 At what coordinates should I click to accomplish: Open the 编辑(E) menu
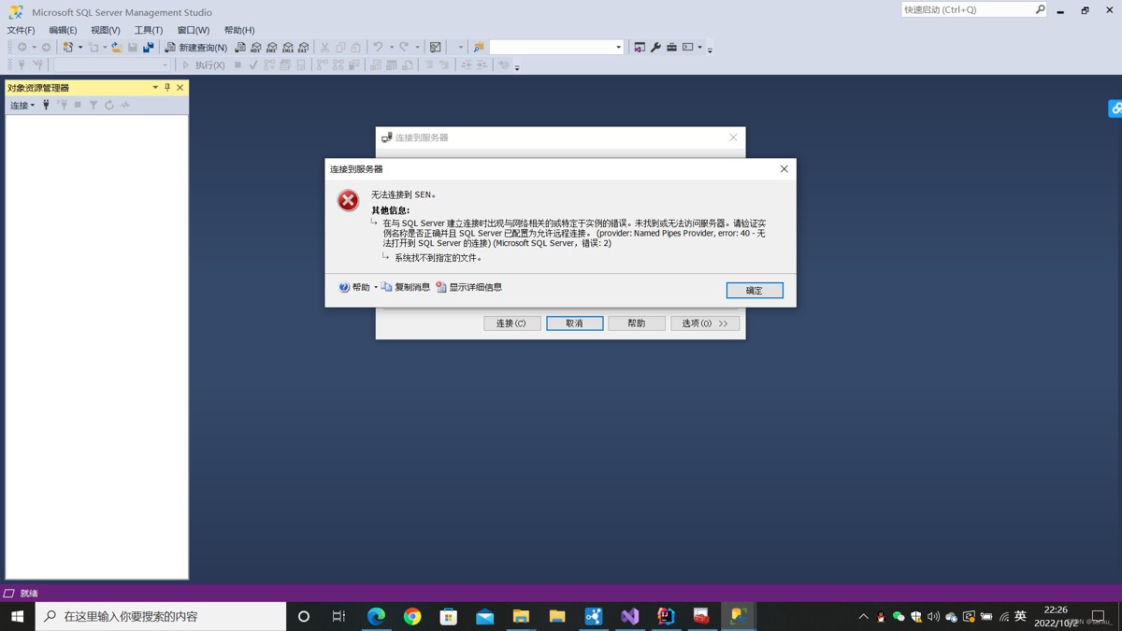click(63, 30)
